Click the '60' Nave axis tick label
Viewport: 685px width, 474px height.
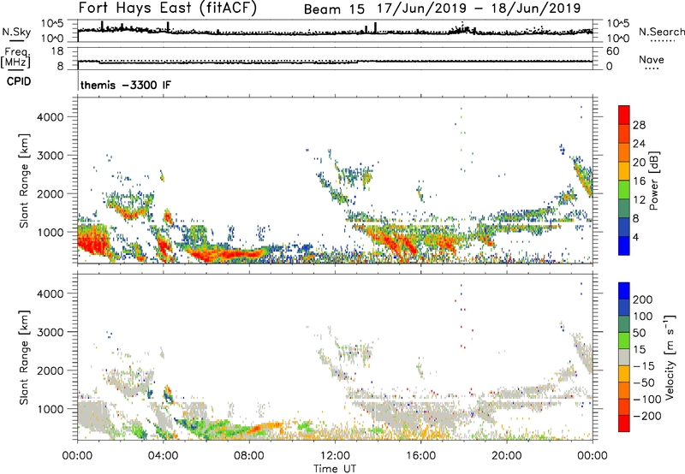613,51
